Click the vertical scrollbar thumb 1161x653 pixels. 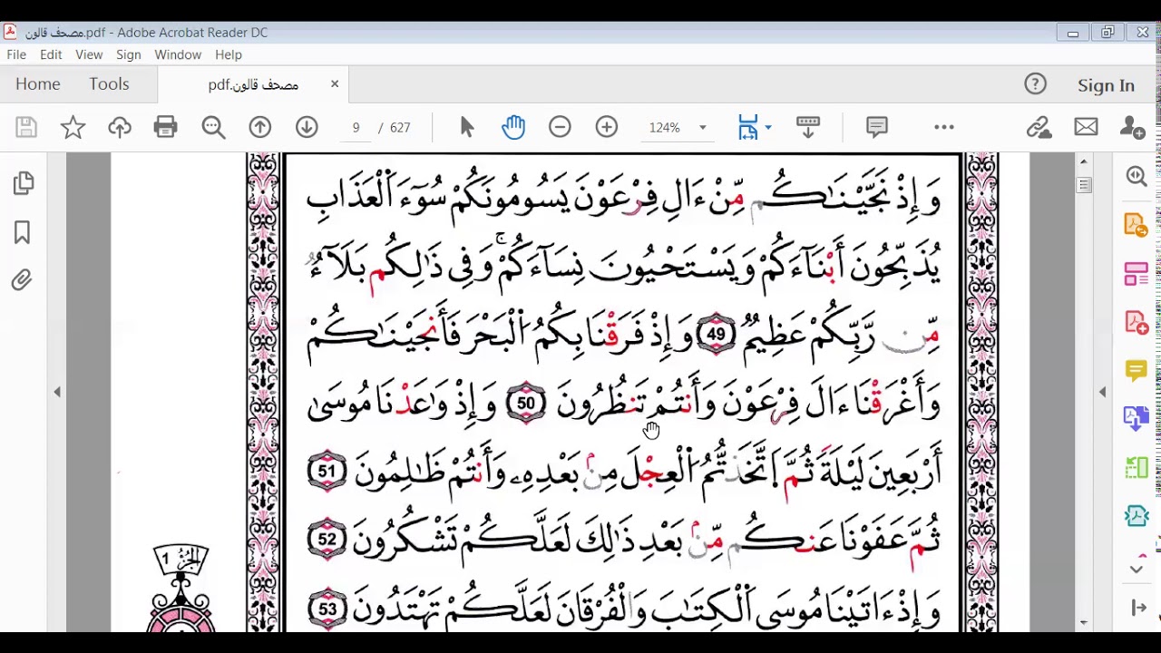1084,185
